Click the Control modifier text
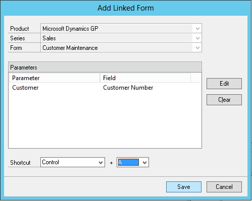The image size is (252, 201). click(51, 162)
